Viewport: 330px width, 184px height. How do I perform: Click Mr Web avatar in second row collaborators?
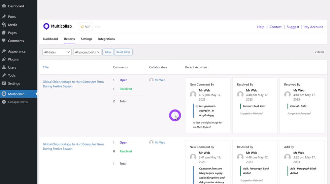pyautogui.click(x=151, y=142)
